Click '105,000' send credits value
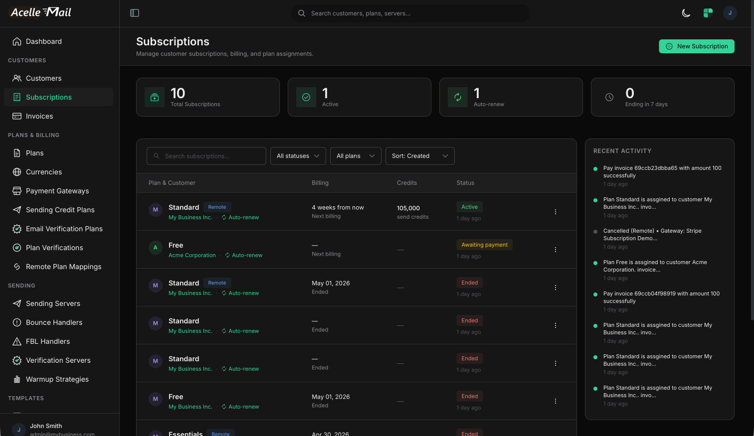Viewport: 754px width, 436px height. pos(408,208)
